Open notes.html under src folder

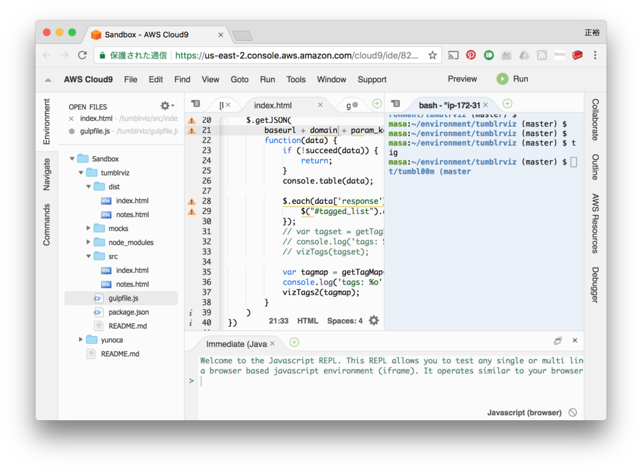click(132, 284)
